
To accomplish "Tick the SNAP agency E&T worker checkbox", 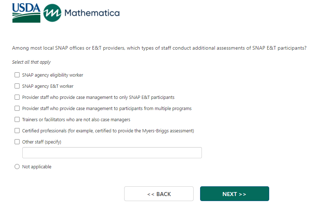I will tap(17, 86).
